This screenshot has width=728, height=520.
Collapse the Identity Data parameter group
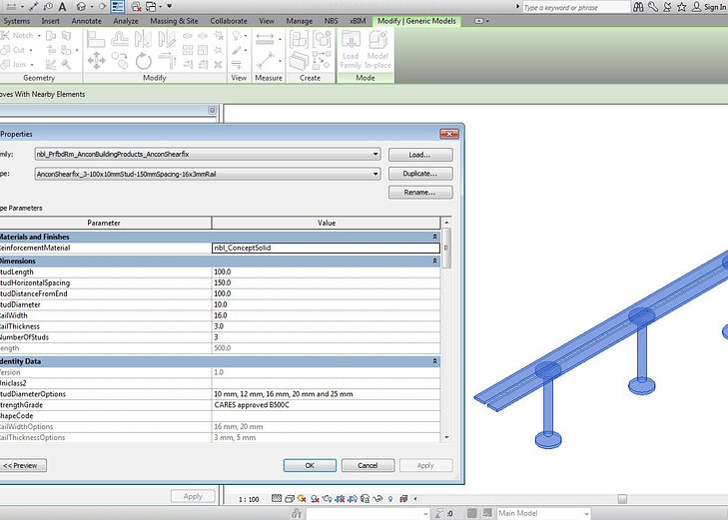(x=435, y=360)
